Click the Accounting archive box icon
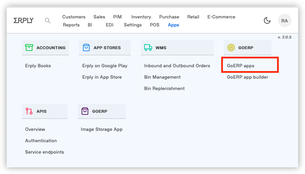 pos(29,48)
